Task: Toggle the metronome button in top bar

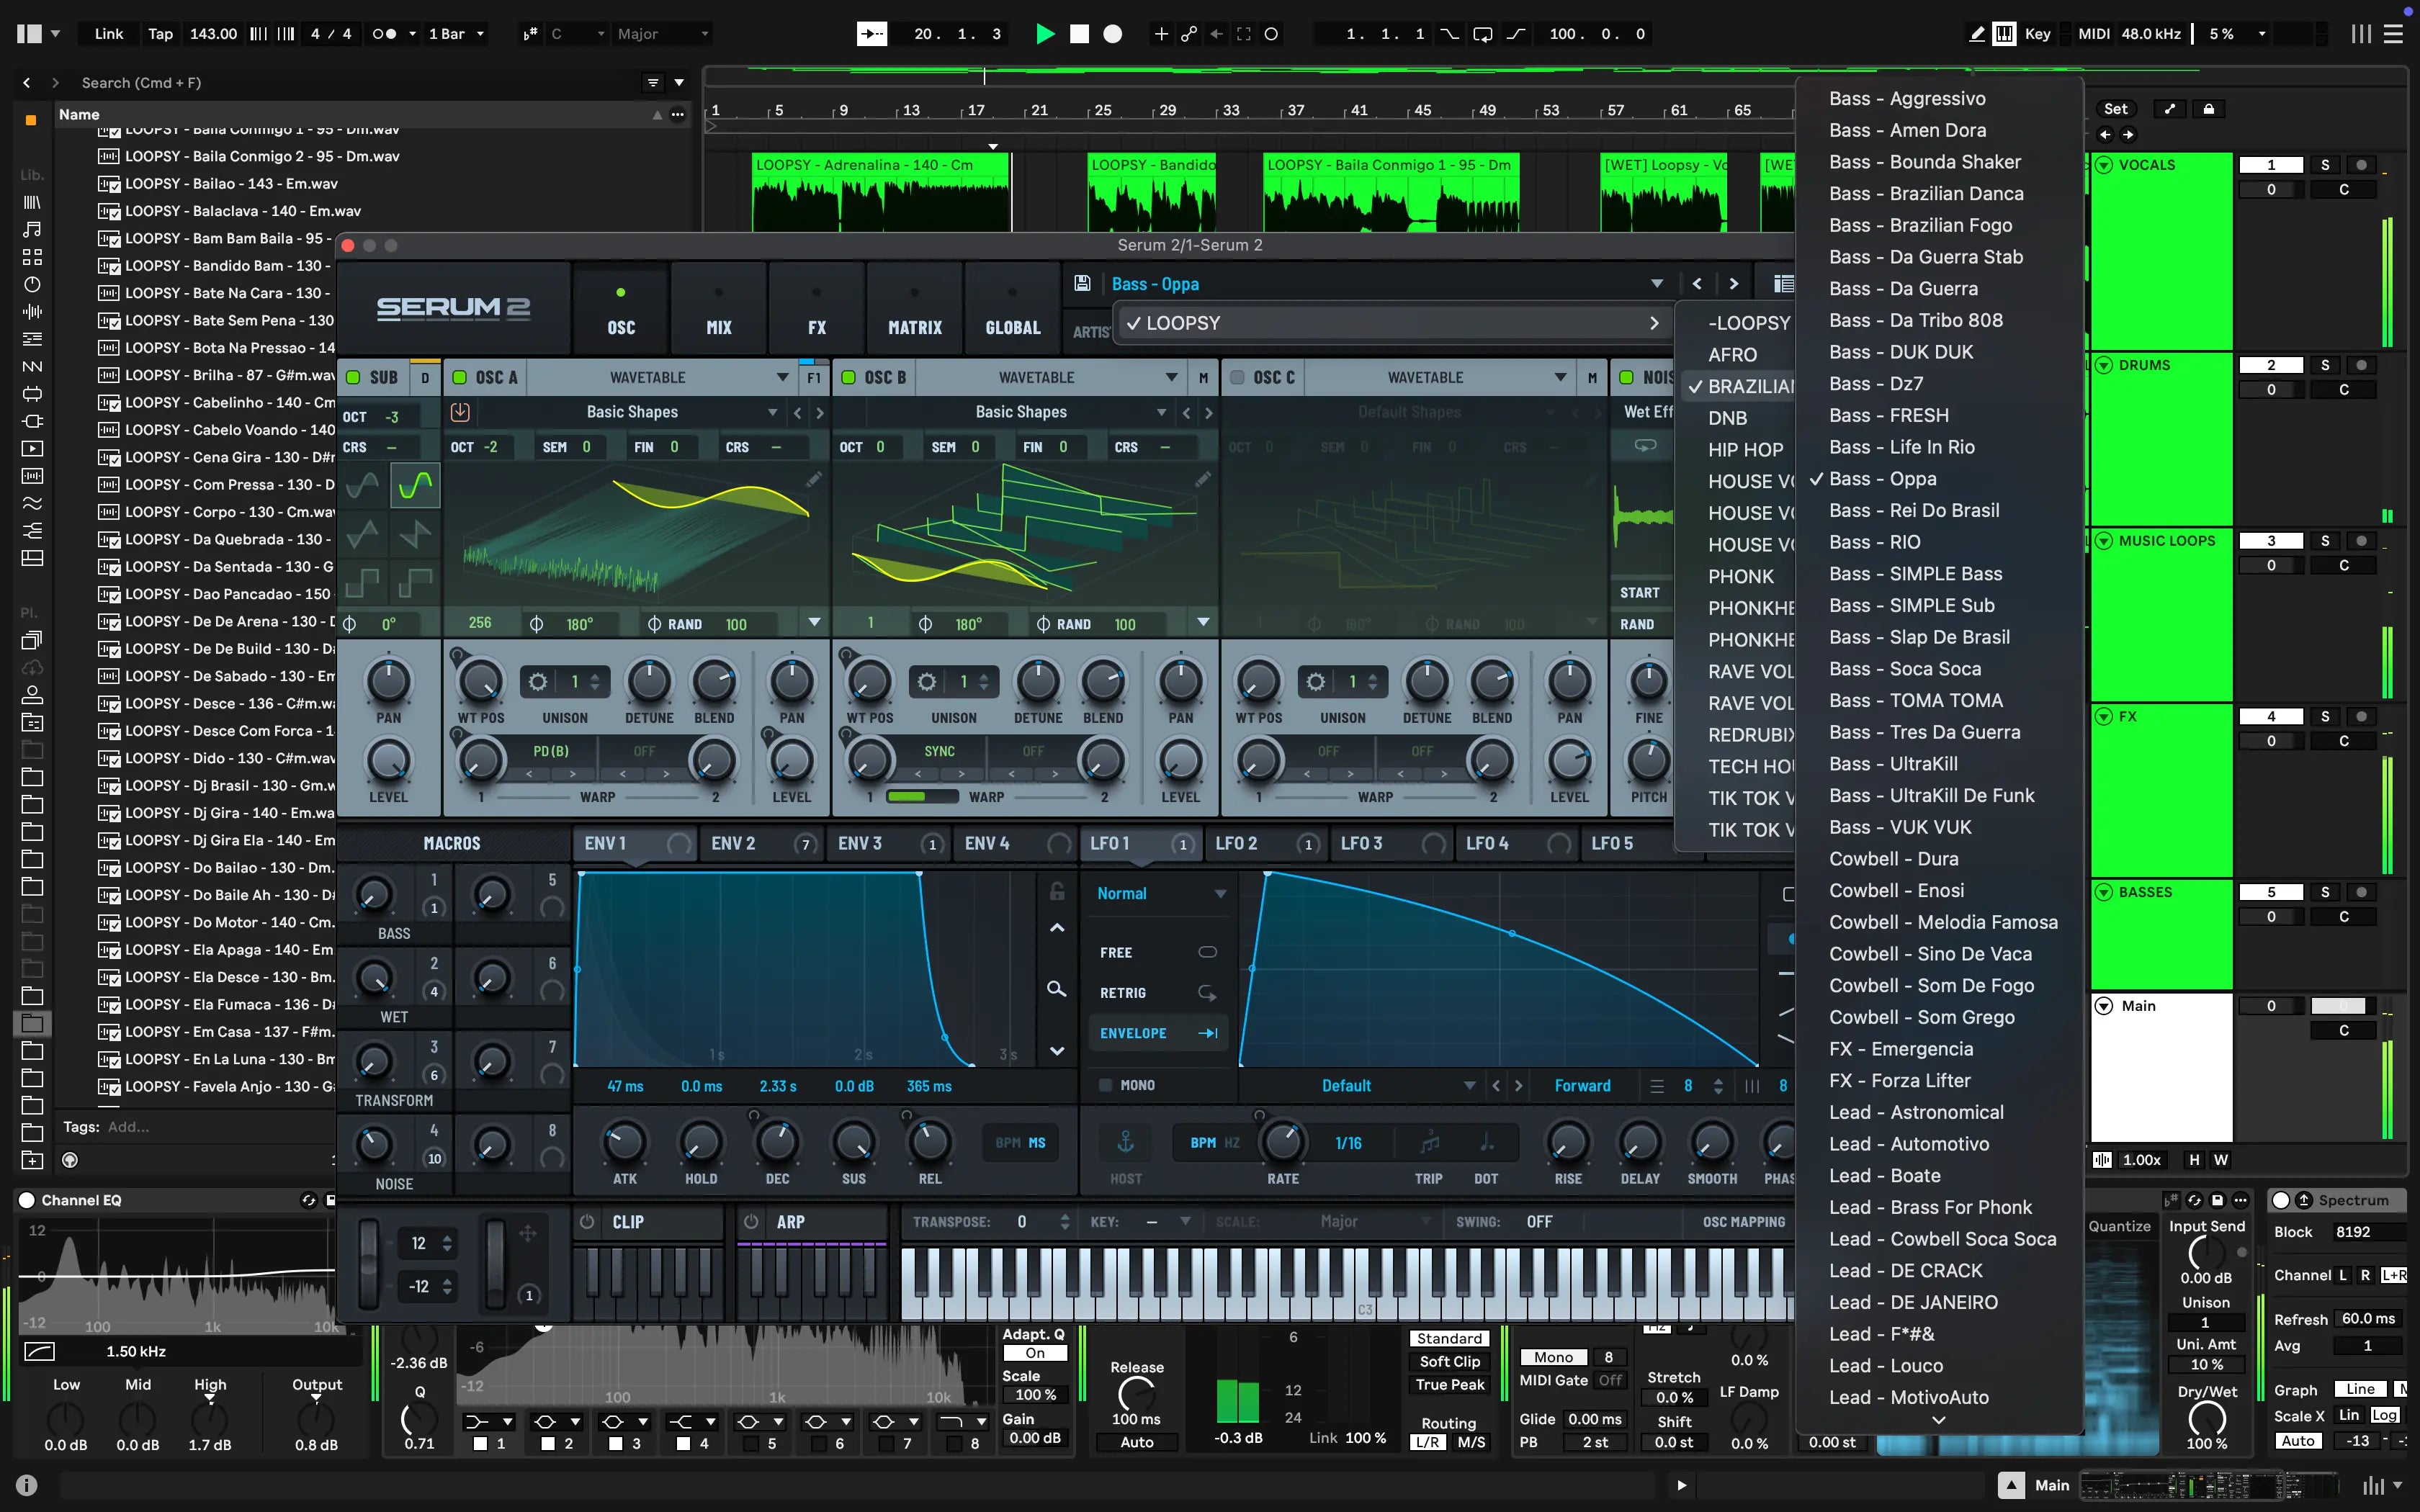Action: click(x=384, y=34)
